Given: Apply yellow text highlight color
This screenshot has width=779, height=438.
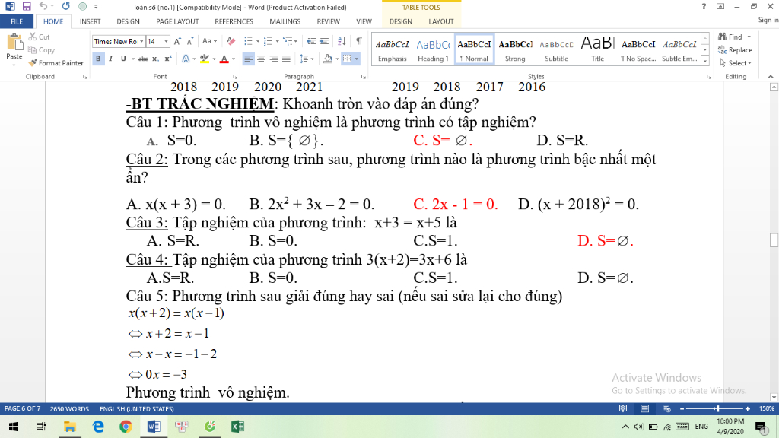Looking at the screenshot, I should coord(204,59).
